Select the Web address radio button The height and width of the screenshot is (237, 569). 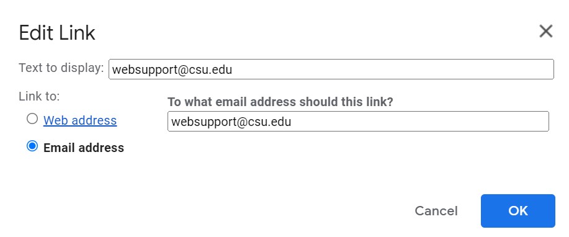click(x=32, y=118)
